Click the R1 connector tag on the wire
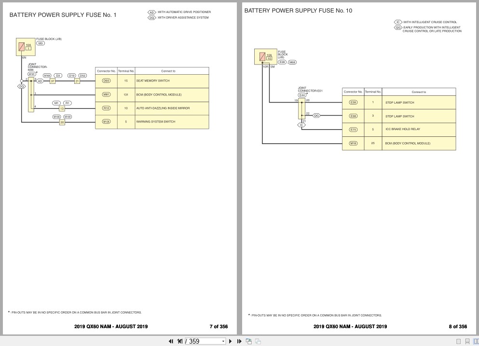The height and width of the screenshot is (346, 479). pyautogui.click(x=68, y=103)
